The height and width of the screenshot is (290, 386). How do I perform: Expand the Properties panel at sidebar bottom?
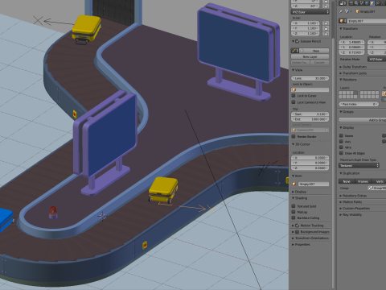tap(294, 245)
